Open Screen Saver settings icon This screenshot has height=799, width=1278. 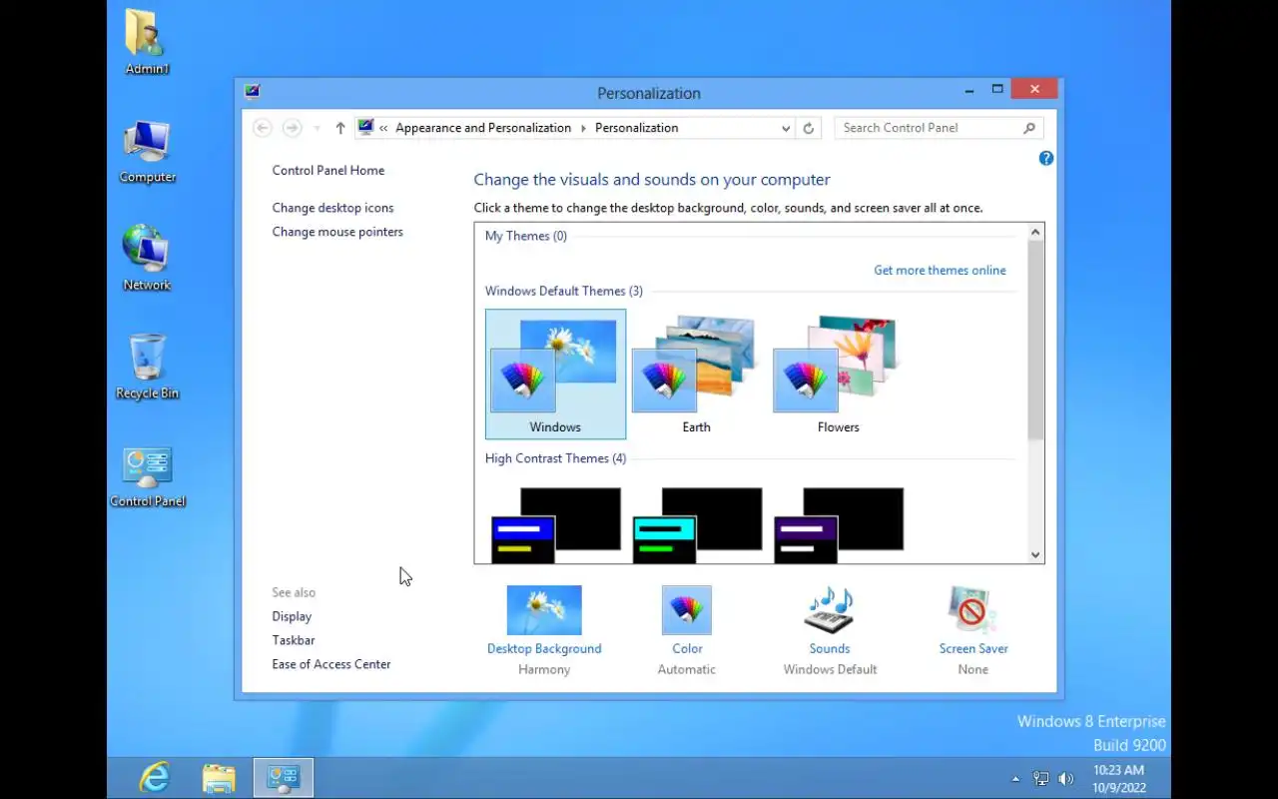973,610
